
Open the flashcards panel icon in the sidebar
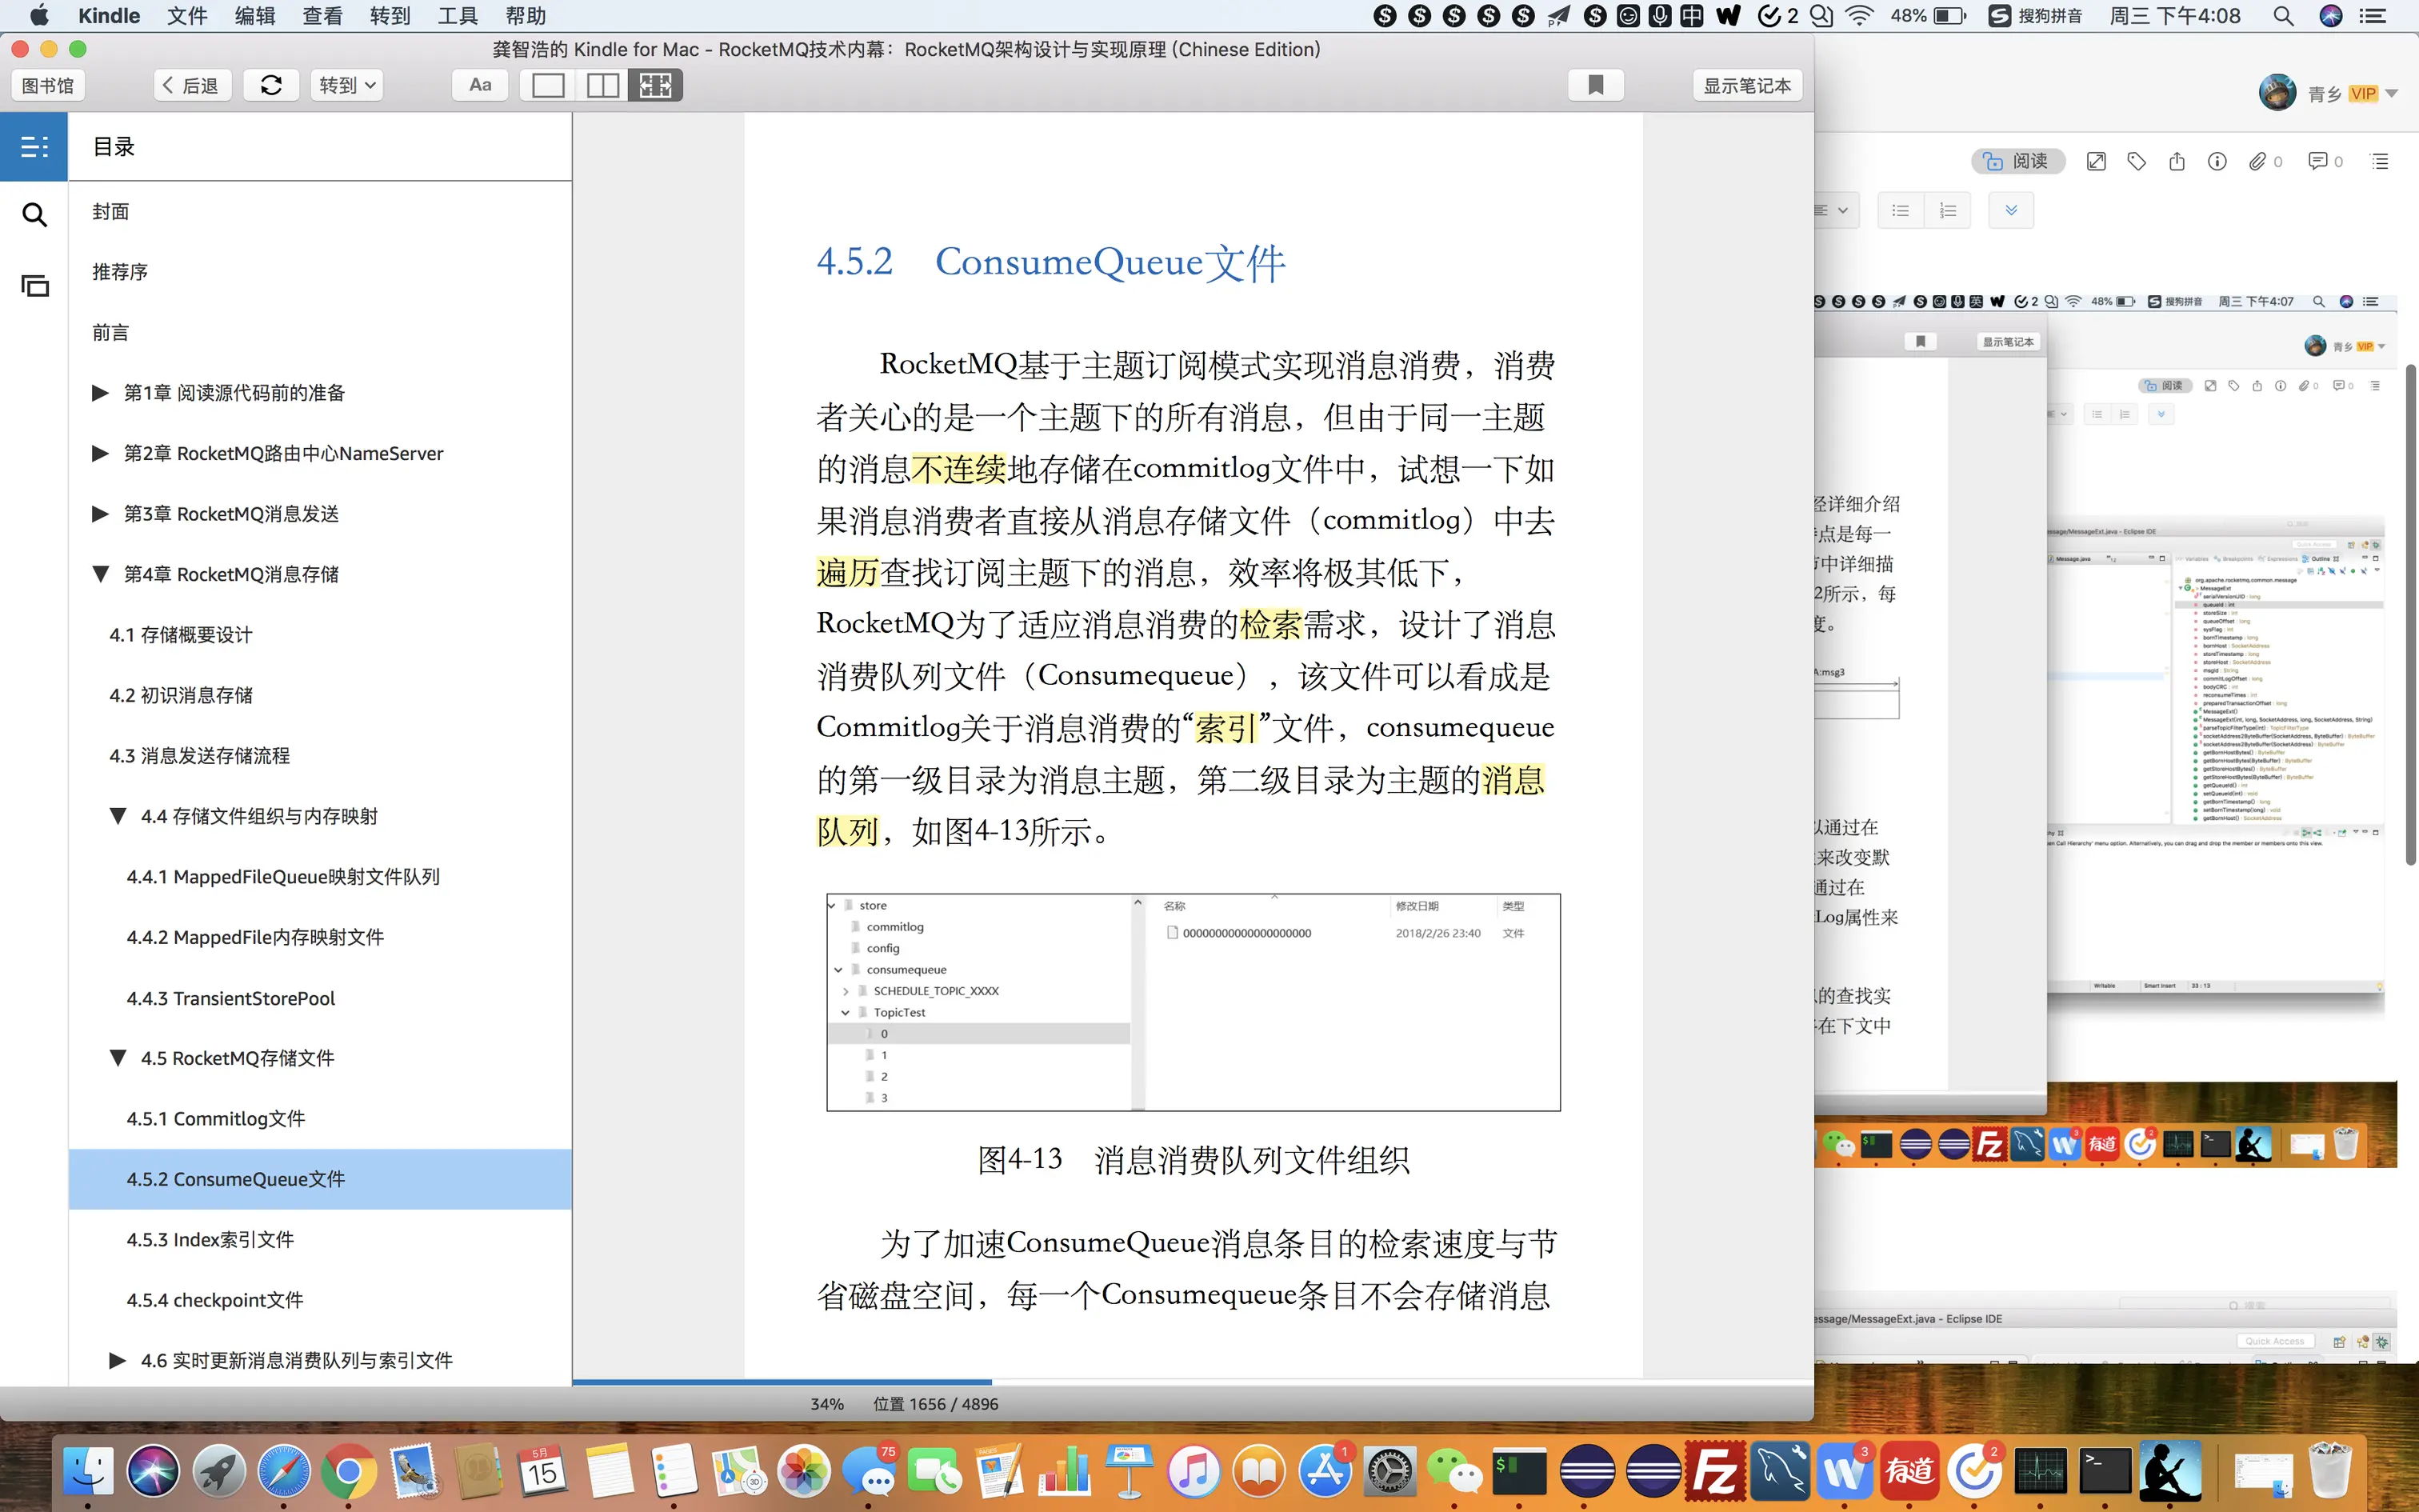tap(34, 287)
